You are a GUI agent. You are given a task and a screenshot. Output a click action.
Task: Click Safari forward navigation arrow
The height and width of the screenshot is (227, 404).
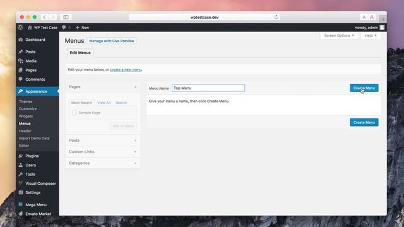tap(53, 17)
